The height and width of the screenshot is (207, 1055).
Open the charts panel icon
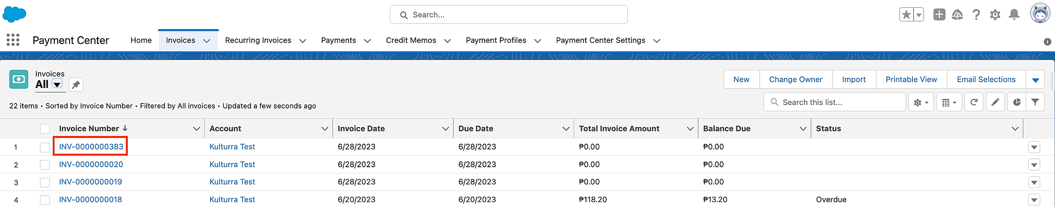click(x=1017, y=102)
